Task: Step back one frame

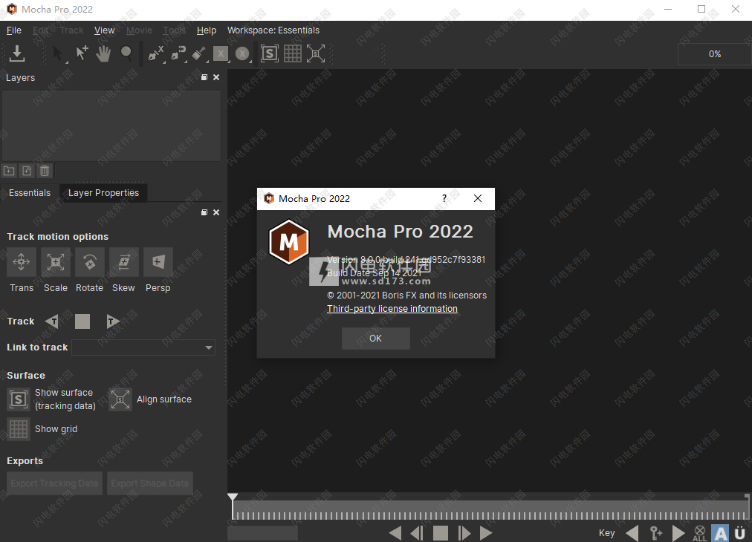Action: point(418,533)
